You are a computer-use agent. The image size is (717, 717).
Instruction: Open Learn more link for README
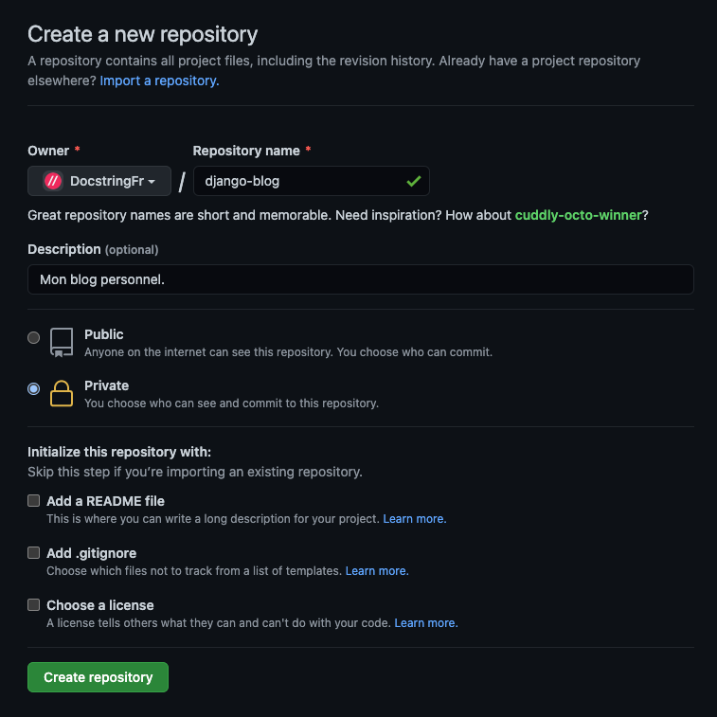pyautogui.click(x=415, y=519)
